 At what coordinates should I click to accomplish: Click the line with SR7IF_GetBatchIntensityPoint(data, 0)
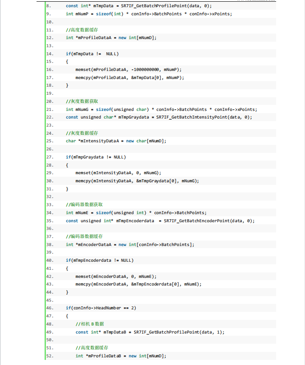pos(159,117)
